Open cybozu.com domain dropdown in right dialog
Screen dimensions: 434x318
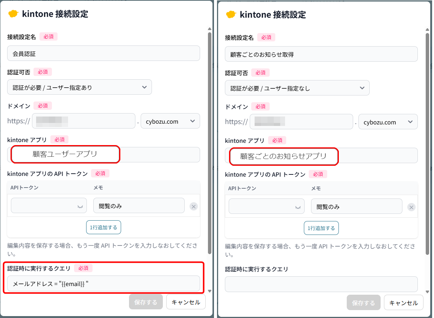coord(388,122)
